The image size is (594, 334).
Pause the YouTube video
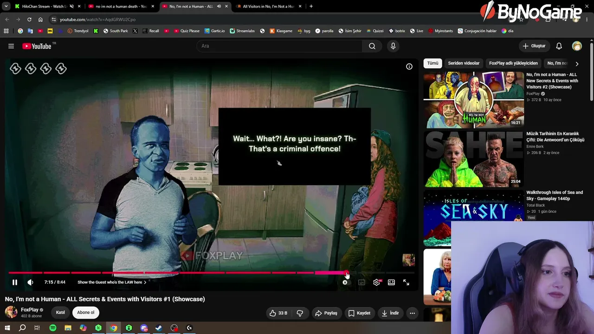14,282
